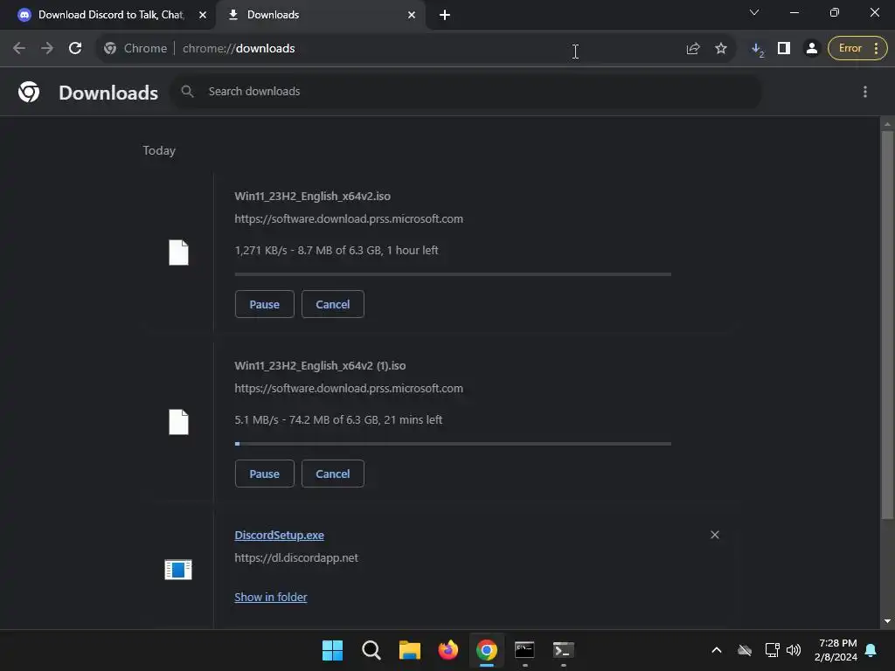This screenshot has width=895, height=671.
Task: Show hidden system tray icons
Action: click(717, 650)
